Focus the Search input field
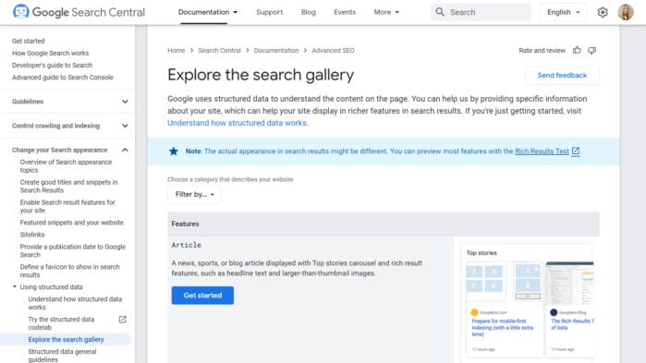The image size is (646, 363). click(x=481, y=12)
